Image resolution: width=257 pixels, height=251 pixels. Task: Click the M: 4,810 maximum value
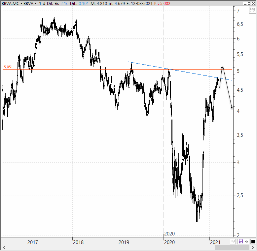99,3
